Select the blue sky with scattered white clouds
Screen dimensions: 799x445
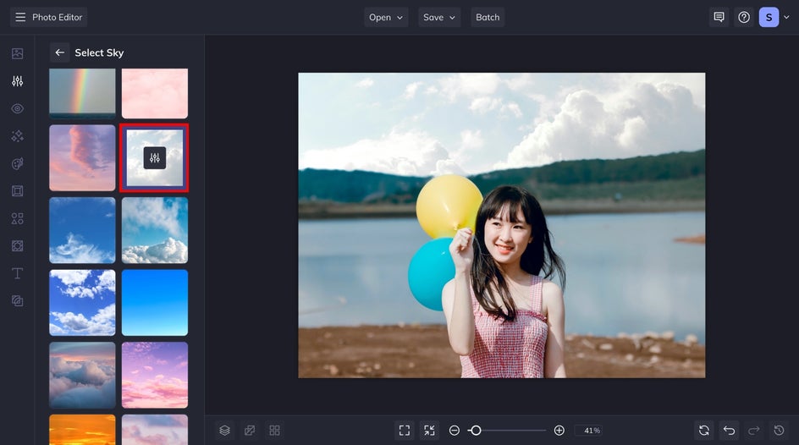(82, 302)
